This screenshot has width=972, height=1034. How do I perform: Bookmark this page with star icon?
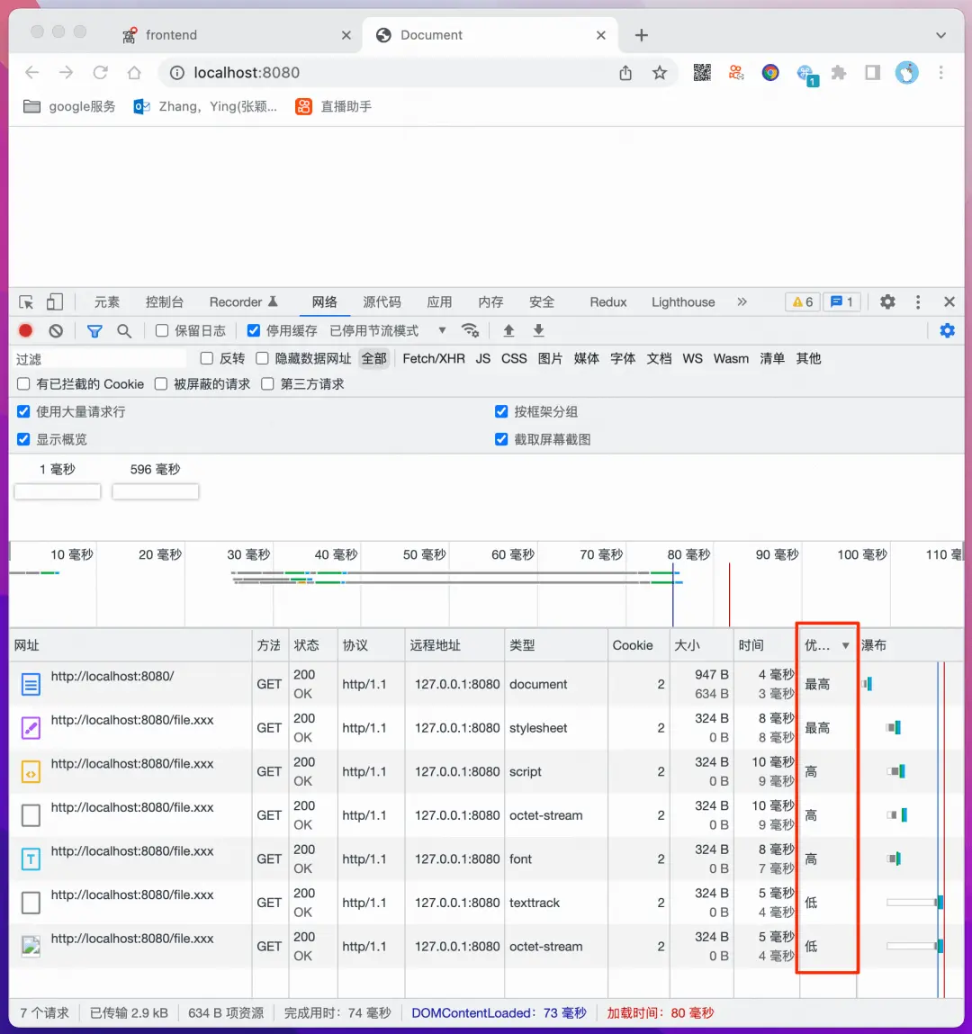[660, 73]
